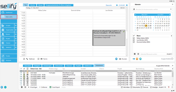Click Entfernen in the Arbeitskorb toolbar

pos(43,87)
